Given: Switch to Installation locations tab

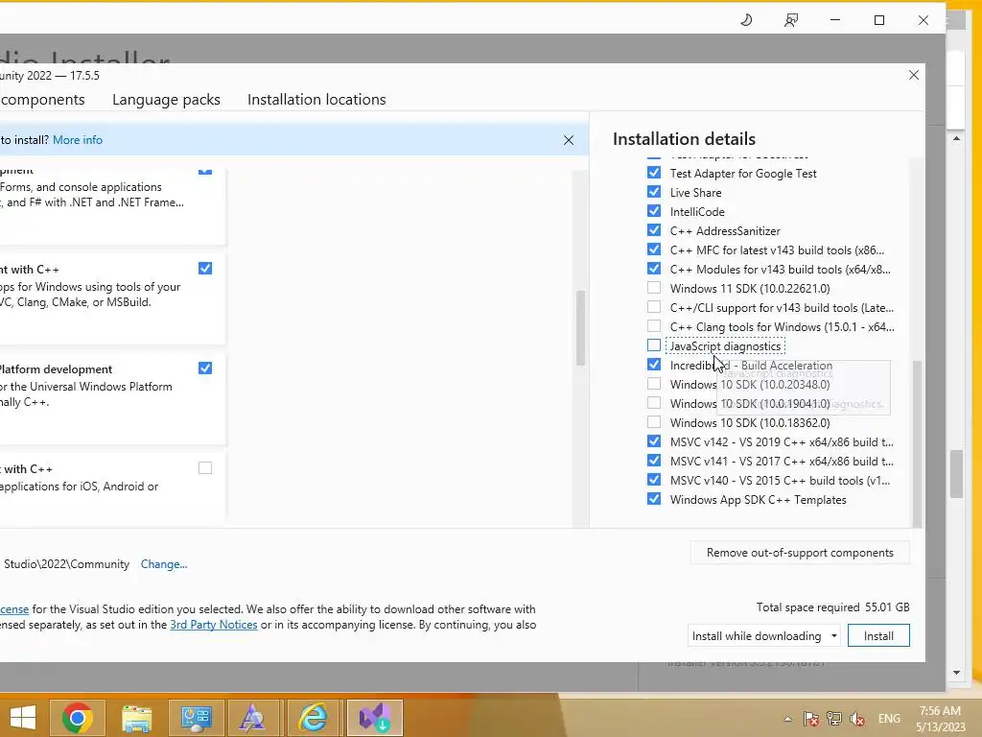Looking at the screenshot, I should [316, 100].
